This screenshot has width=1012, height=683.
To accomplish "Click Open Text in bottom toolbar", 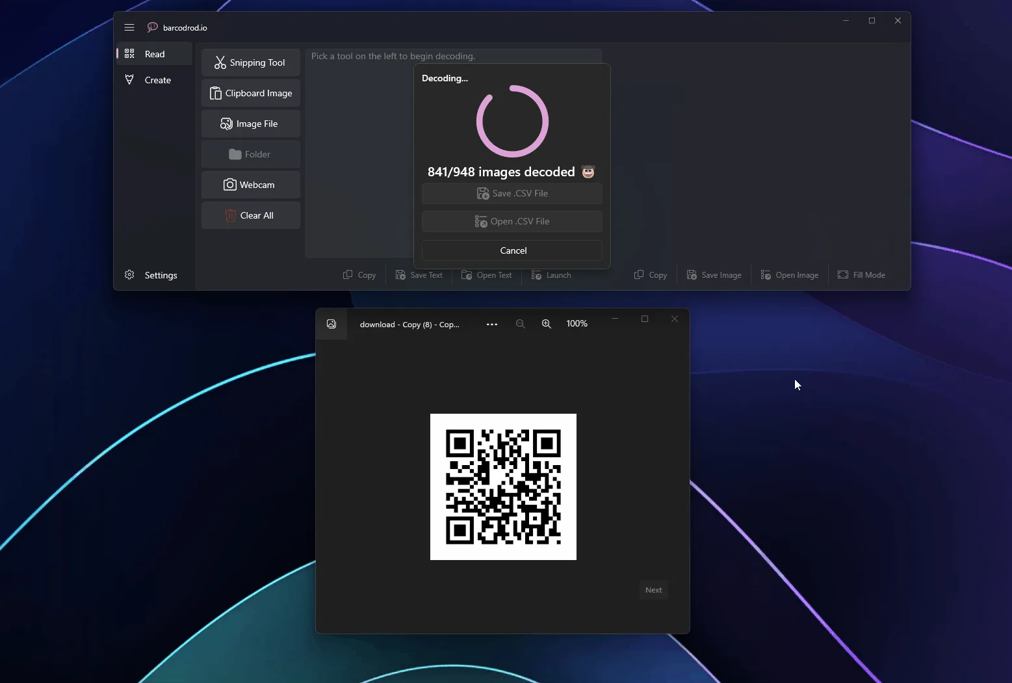I will point(487,275).
